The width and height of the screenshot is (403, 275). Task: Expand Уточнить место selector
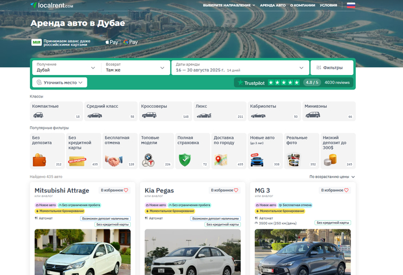coord(60,82)
